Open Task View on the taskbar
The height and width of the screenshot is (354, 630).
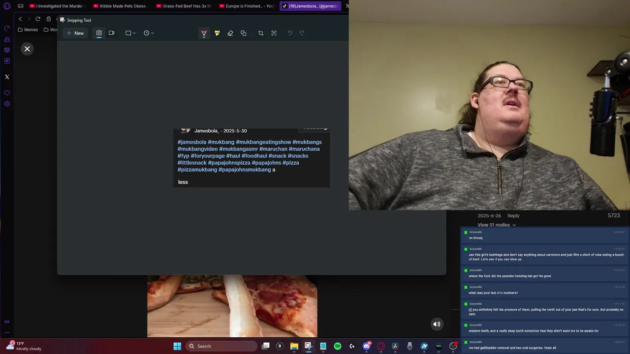point(266,346)
